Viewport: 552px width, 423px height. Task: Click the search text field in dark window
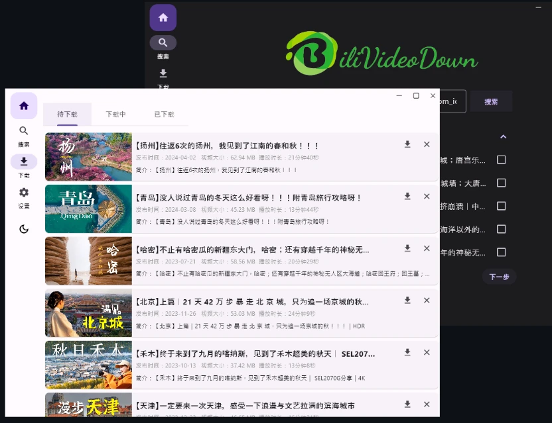click(452, 102)
